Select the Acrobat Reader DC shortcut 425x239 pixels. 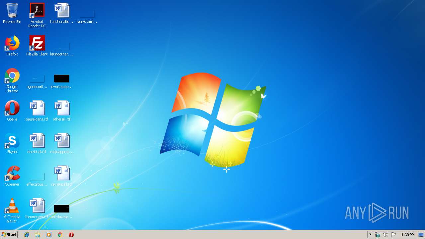click(x=37, y=15)
